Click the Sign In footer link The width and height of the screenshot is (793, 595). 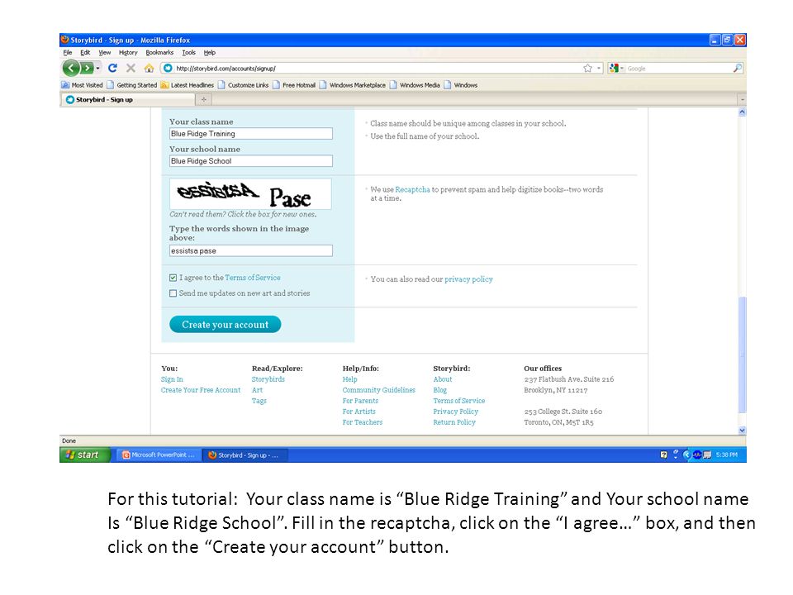(172, 379)
